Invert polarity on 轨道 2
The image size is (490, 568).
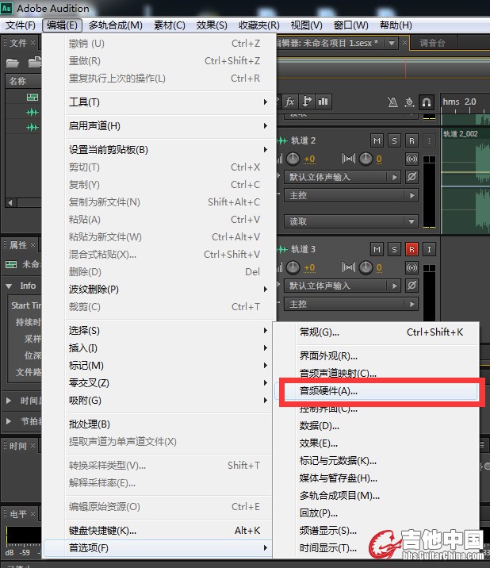412,177
